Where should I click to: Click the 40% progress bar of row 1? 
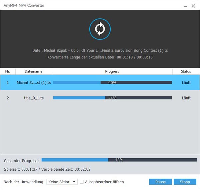coord(113,82)
